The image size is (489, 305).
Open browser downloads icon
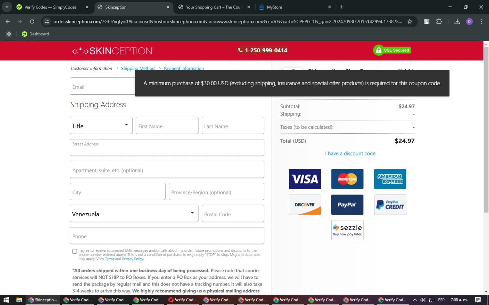[x=457, y=21]
